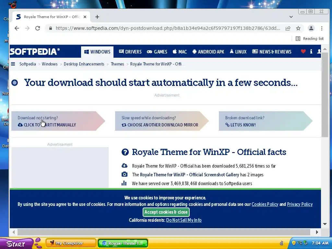Open Chrome's three-dot menu
The height and width of the screenshot is (249, 332).
click(x=322, y=29)
